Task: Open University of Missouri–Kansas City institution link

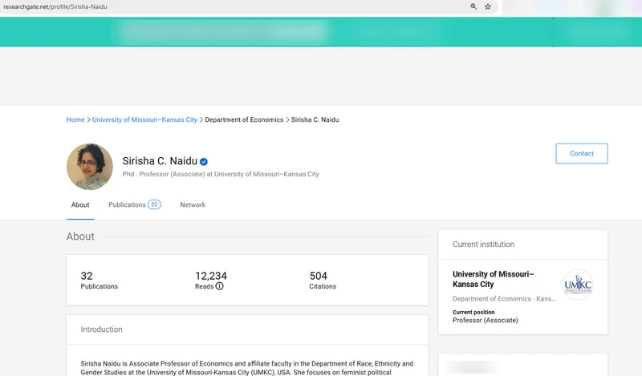Action: 493,279
